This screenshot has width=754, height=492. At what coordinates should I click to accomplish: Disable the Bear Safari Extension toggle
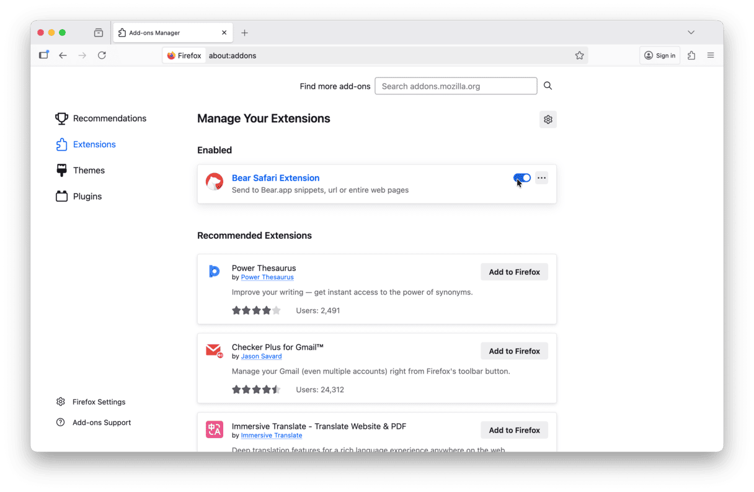tap(522, 178)
